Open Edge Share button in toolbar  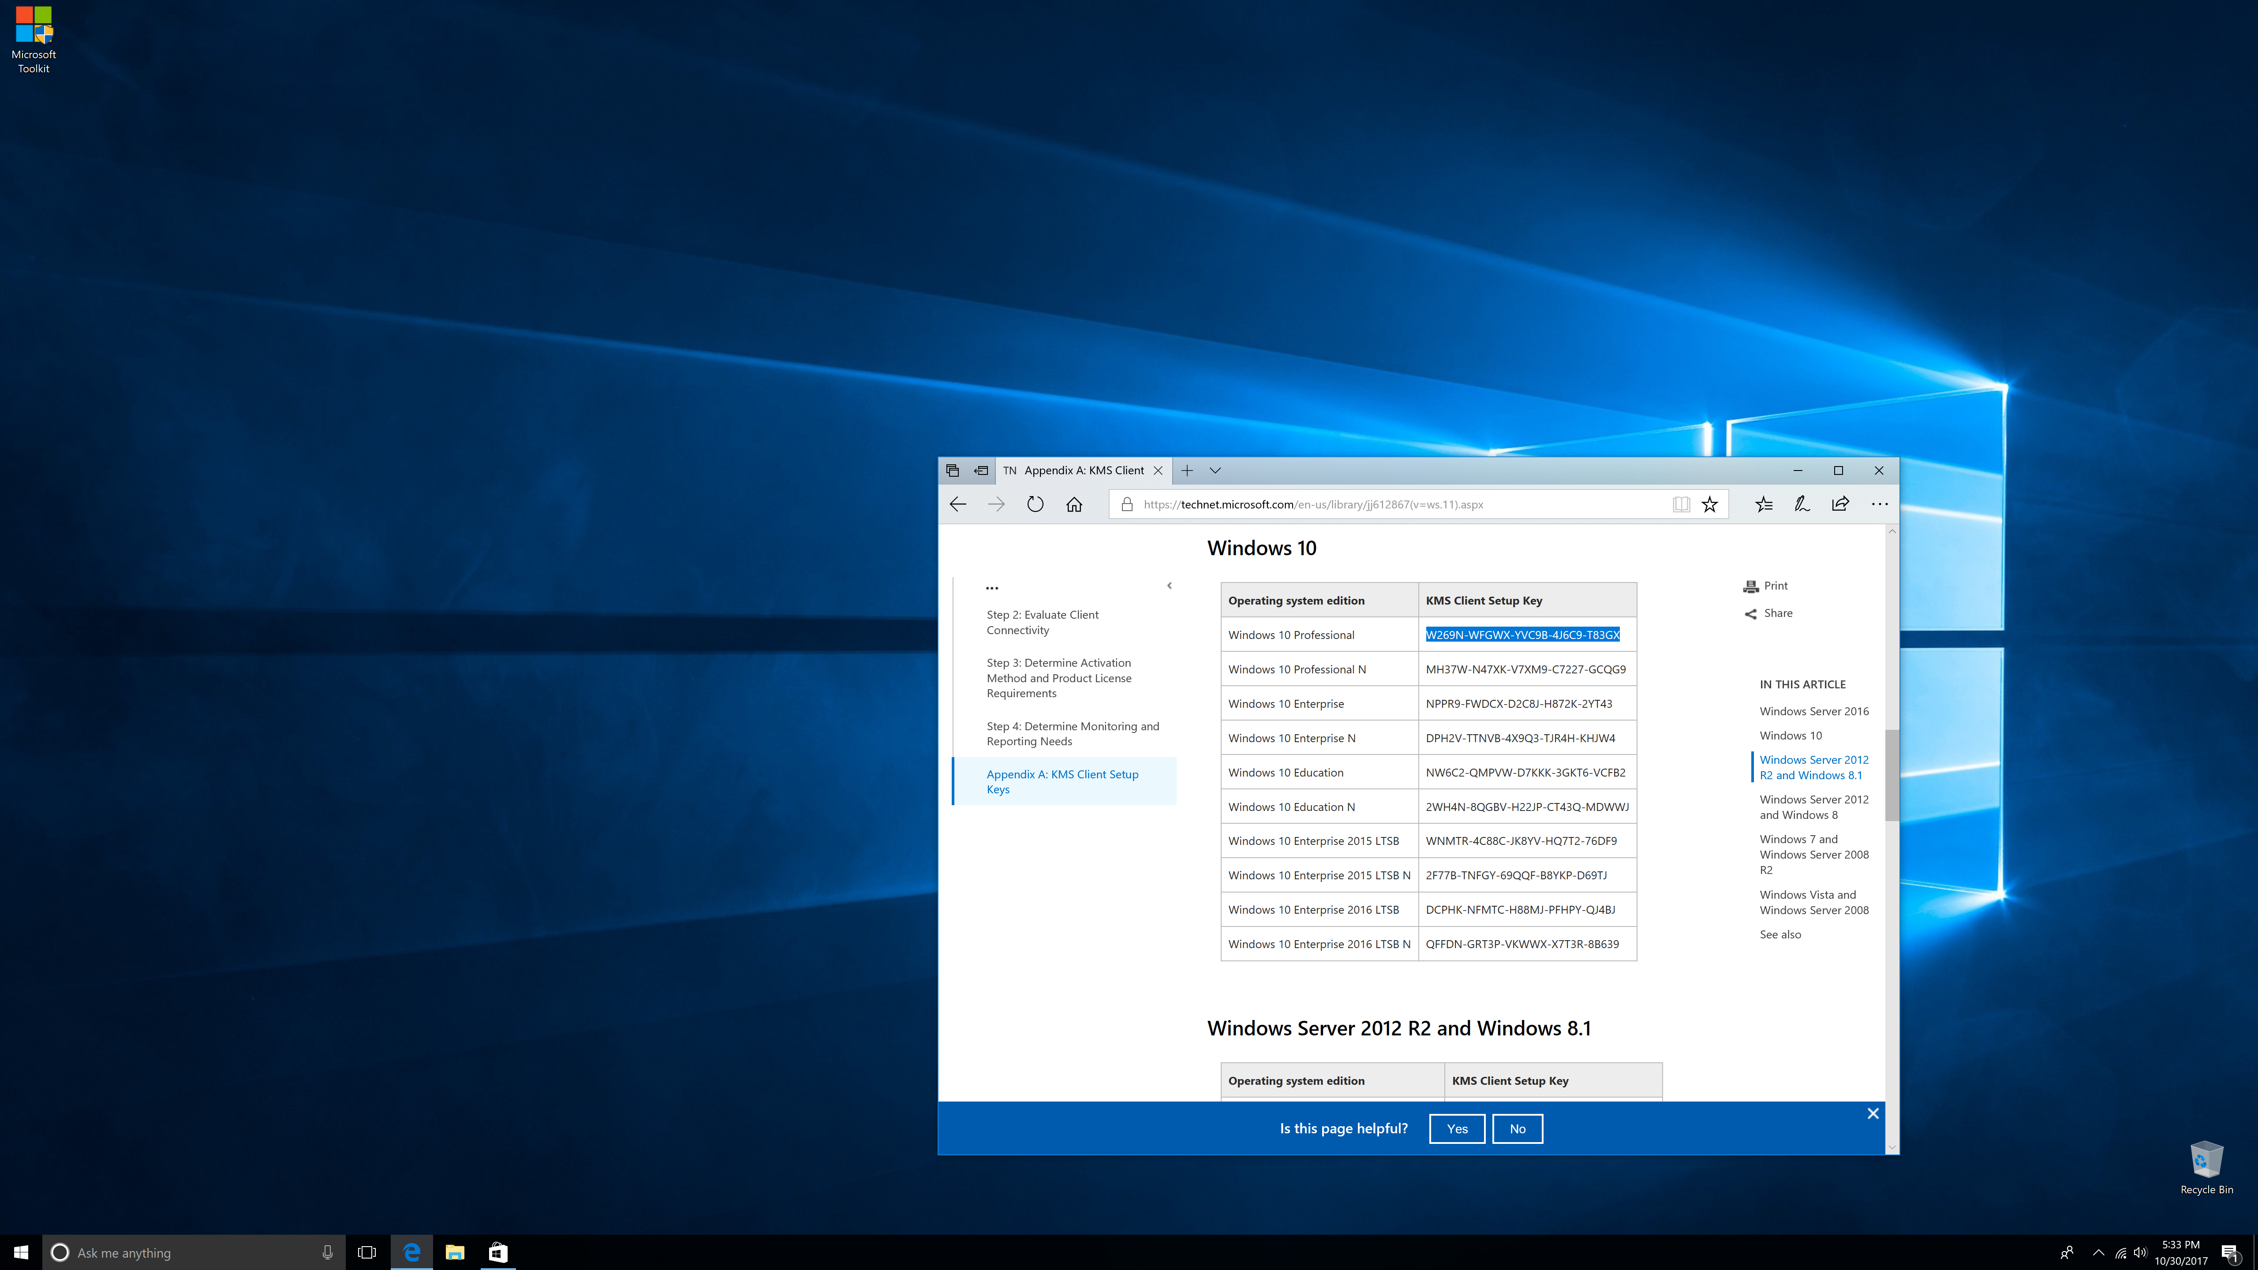[x=1840, y=504]
